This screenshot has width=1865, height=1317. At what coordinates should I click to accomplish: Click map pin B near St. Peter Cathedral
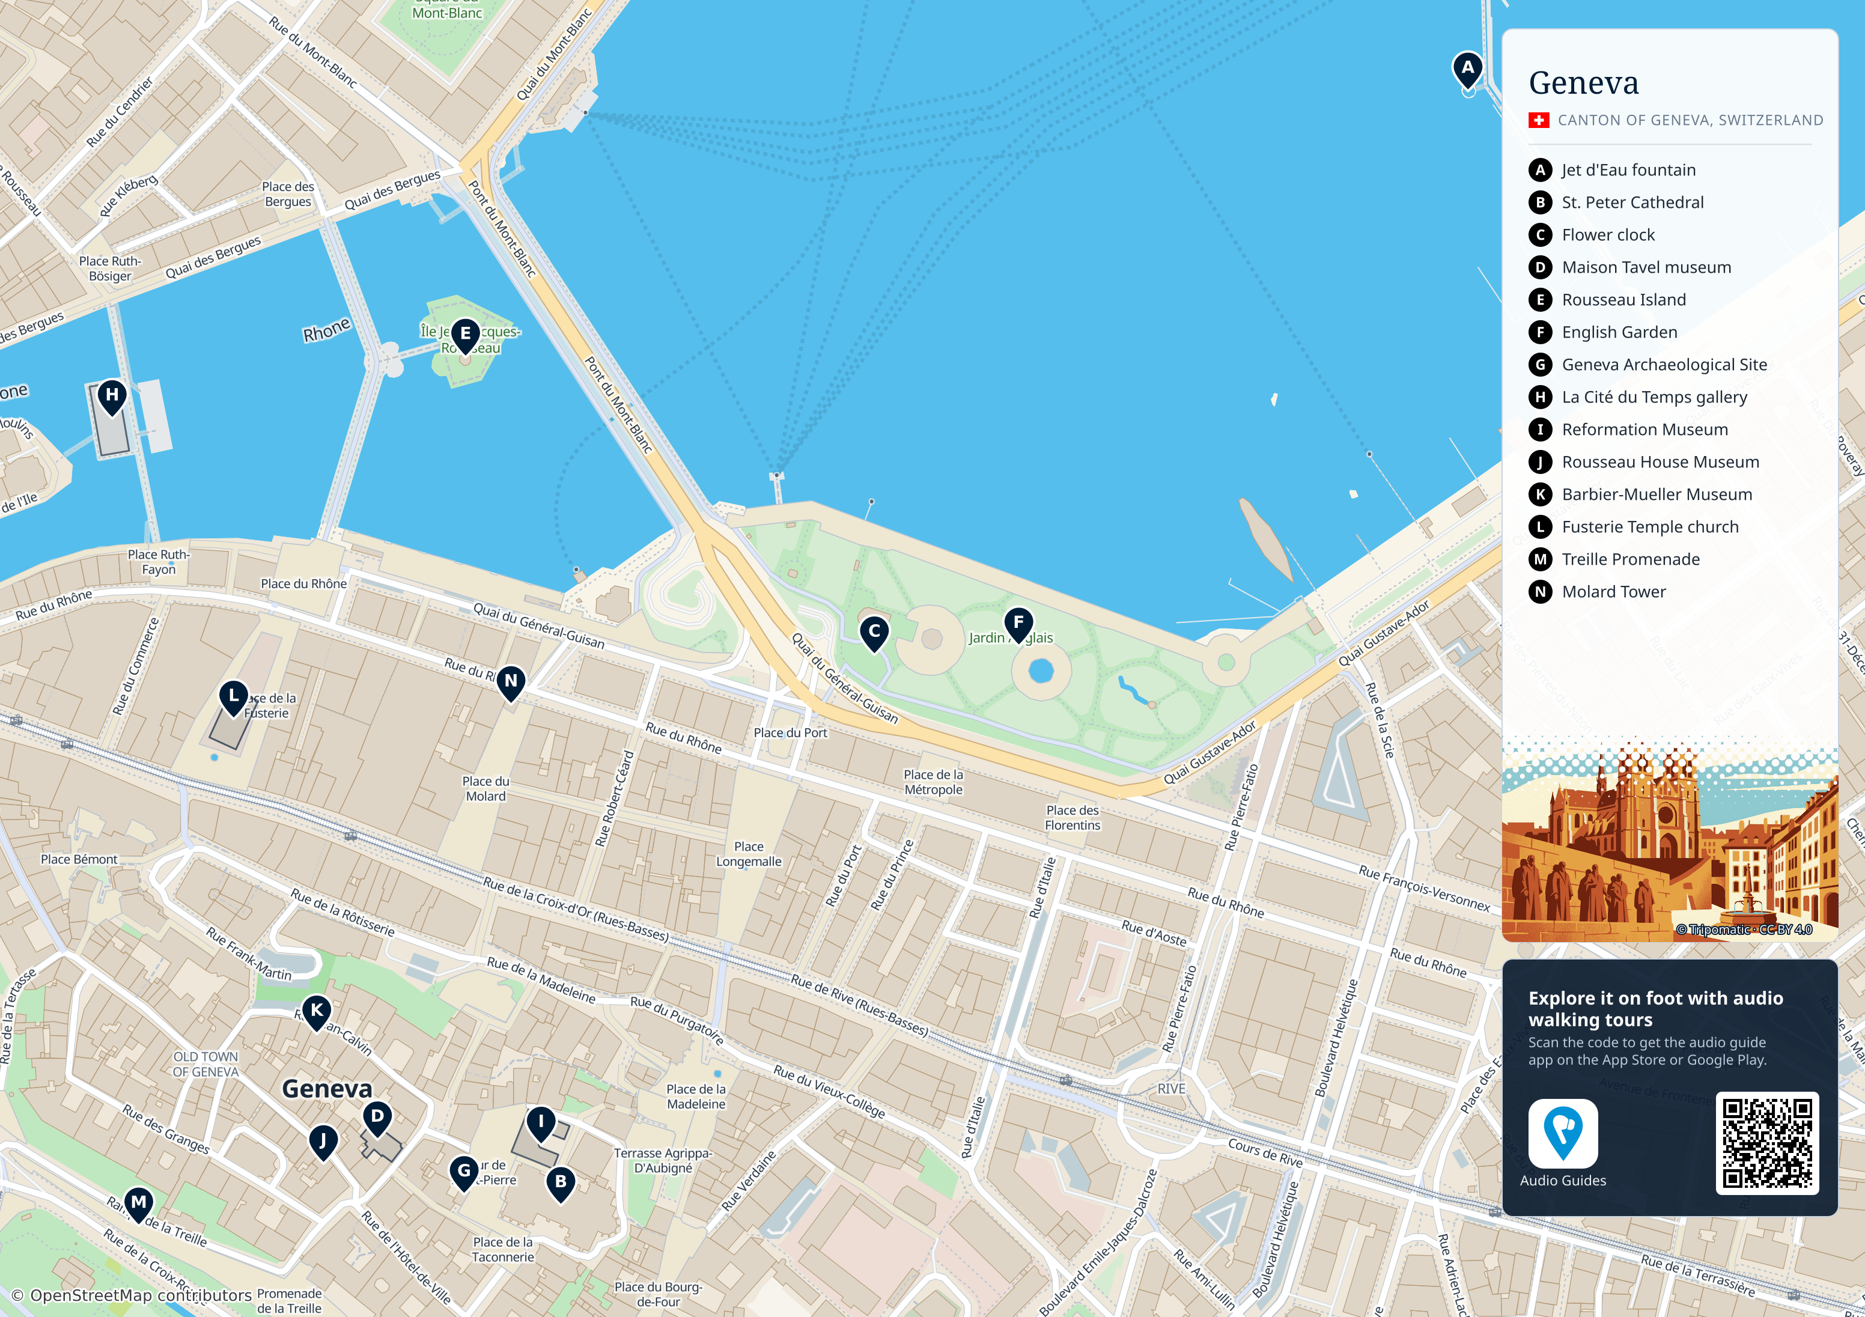click(x=561, y=1185)
